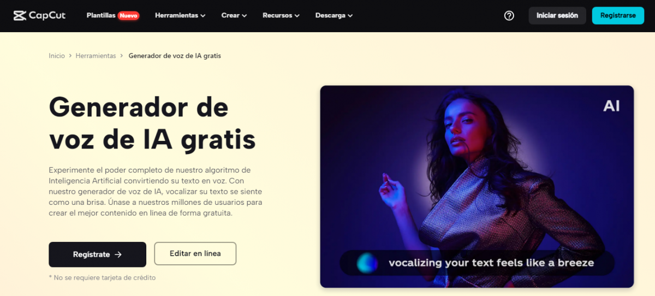Click the AI voice video thumbnail
Viewport: 655px width, 296px height.
[477, 187]
